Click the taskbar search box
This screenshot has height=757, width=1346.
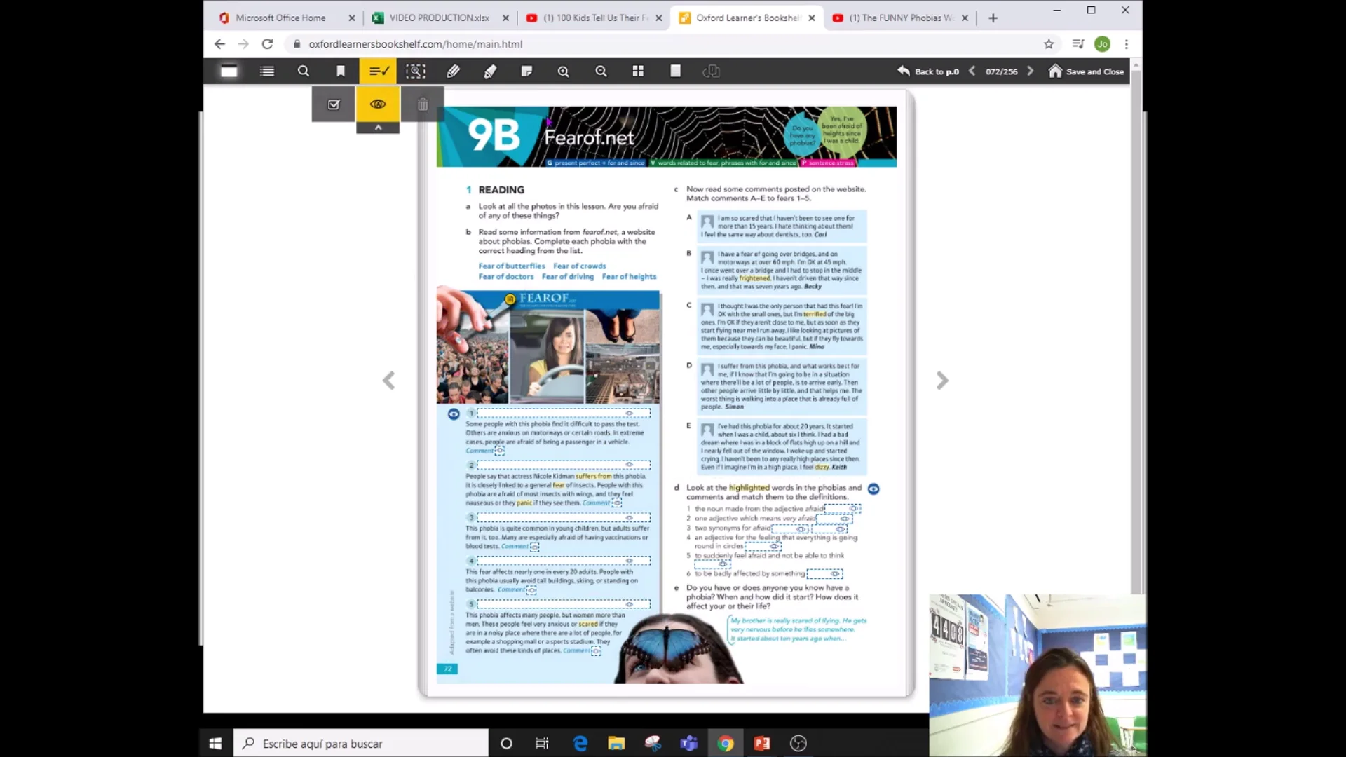pyautogui.click(x=361, y=744)
